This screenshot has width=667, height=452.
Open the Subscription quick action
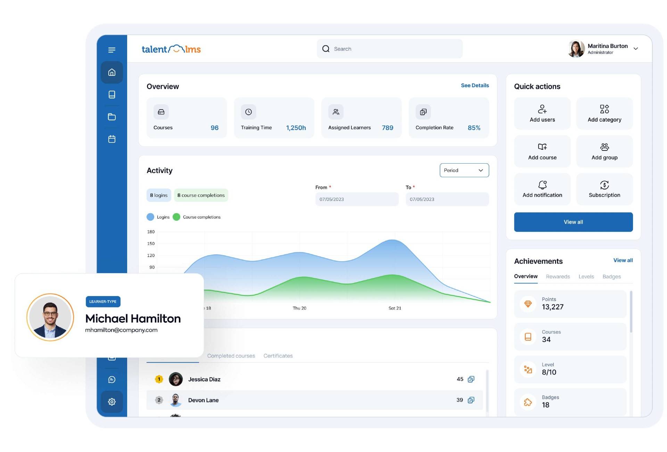[x=604, y=189]
